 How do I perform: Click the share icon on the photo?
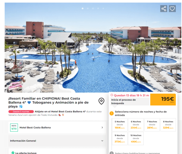click(164, 9)
